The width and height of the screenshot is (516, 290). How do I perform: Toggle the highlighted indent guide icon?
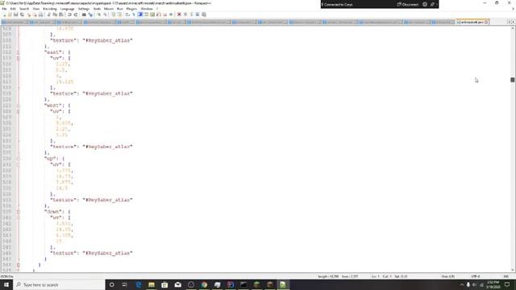click(x=140, y=14)
